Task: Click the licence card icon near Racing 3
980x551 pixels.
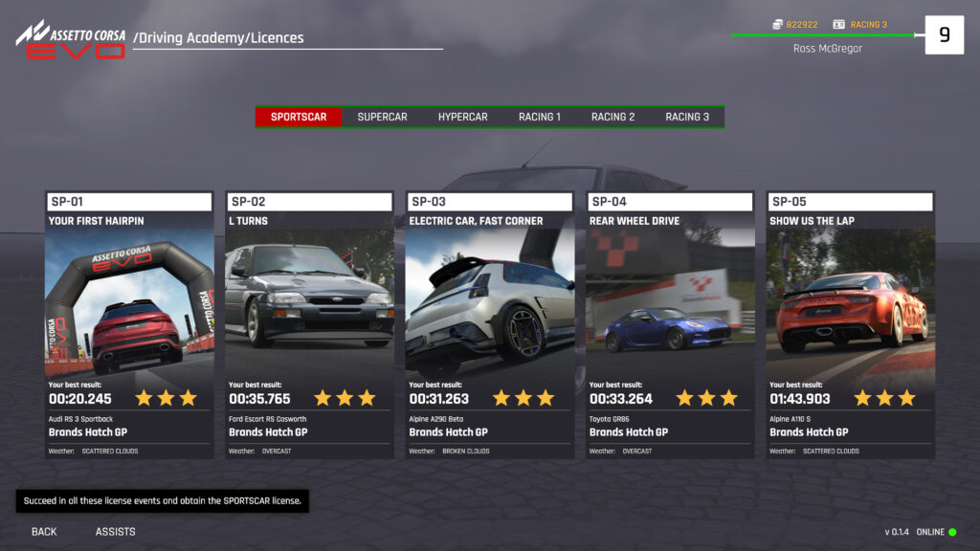Action: [x=838, y=24]
